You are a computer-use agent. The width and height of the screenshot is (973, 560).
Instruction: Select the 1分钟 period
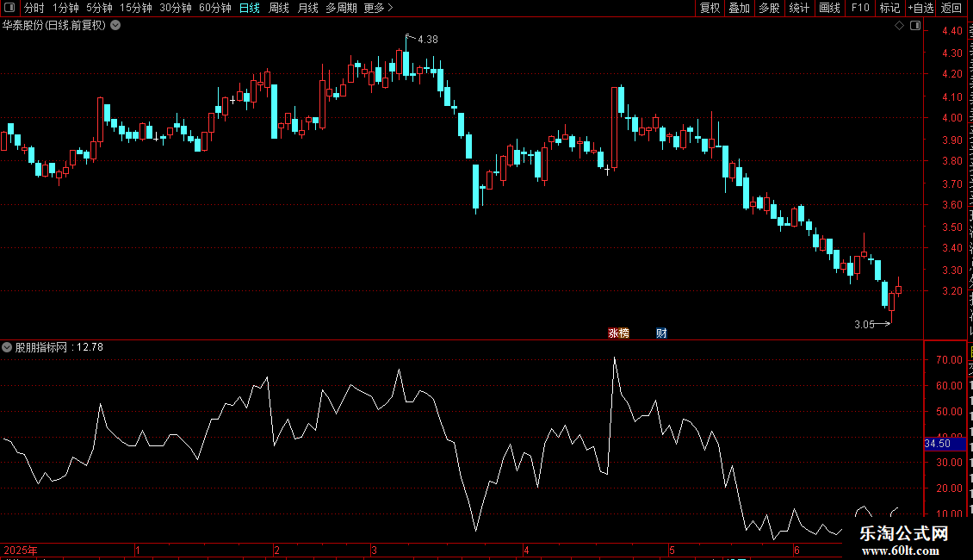[65, 8]
